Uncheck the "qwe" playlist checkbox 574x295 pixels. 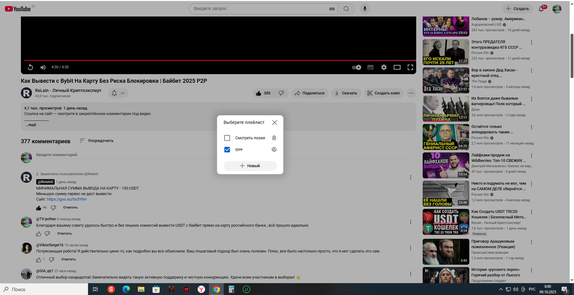227,149
